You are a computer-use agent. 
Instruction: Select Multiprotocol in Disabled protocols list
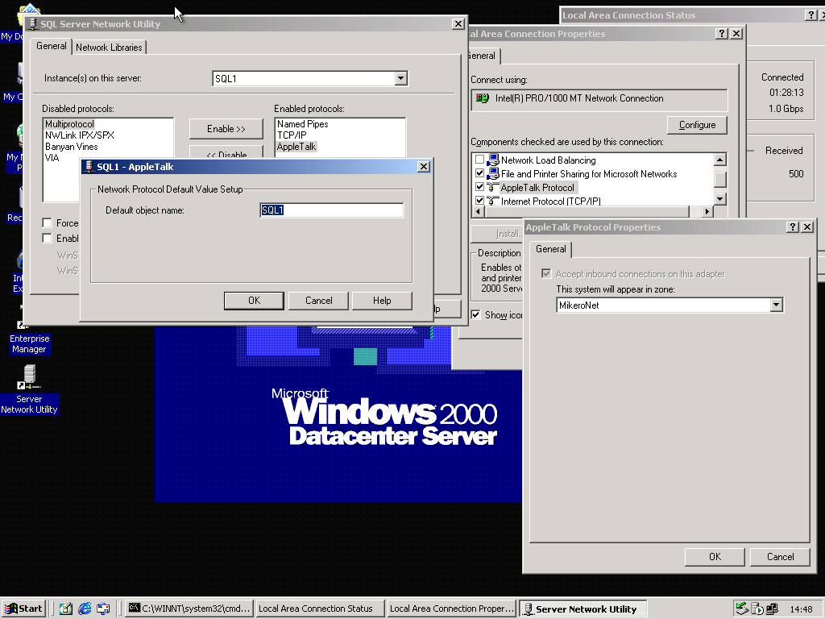pyautogui.click(x=69, y=124)
